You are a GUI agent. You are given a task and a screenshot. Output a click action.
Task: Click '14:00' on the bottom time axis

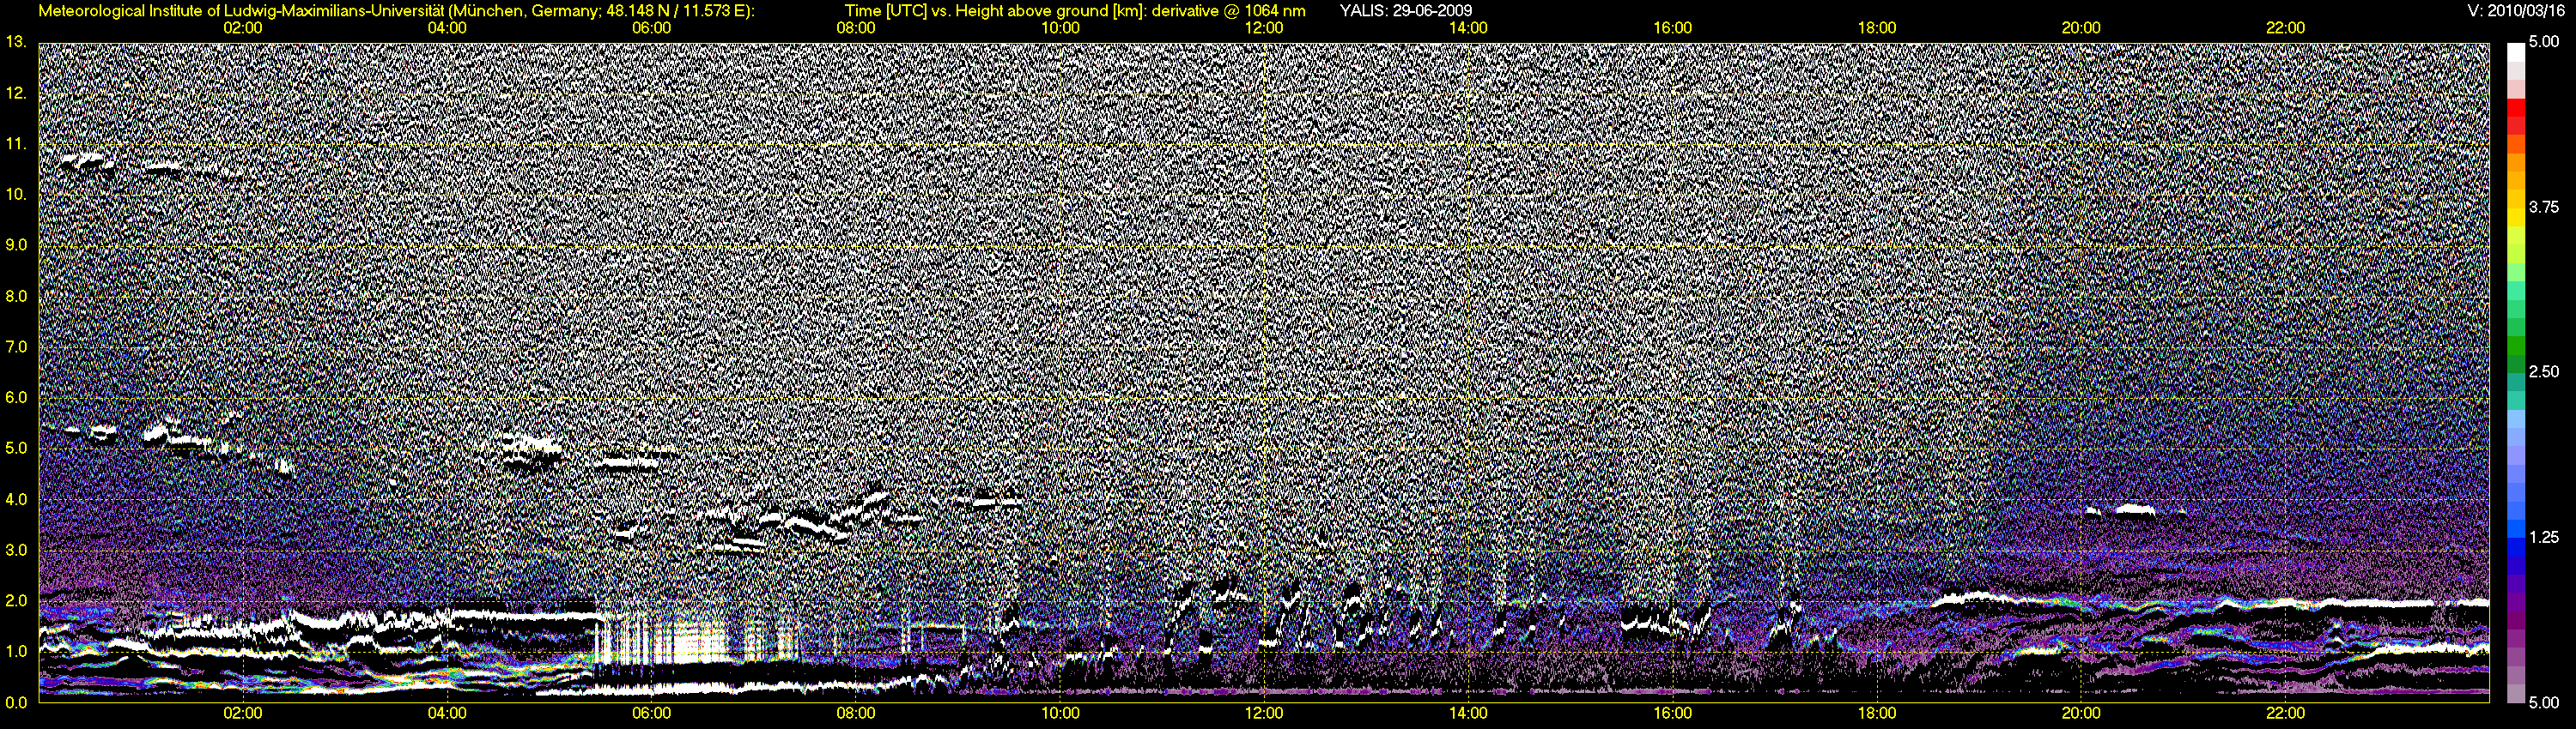point(1468,713)
